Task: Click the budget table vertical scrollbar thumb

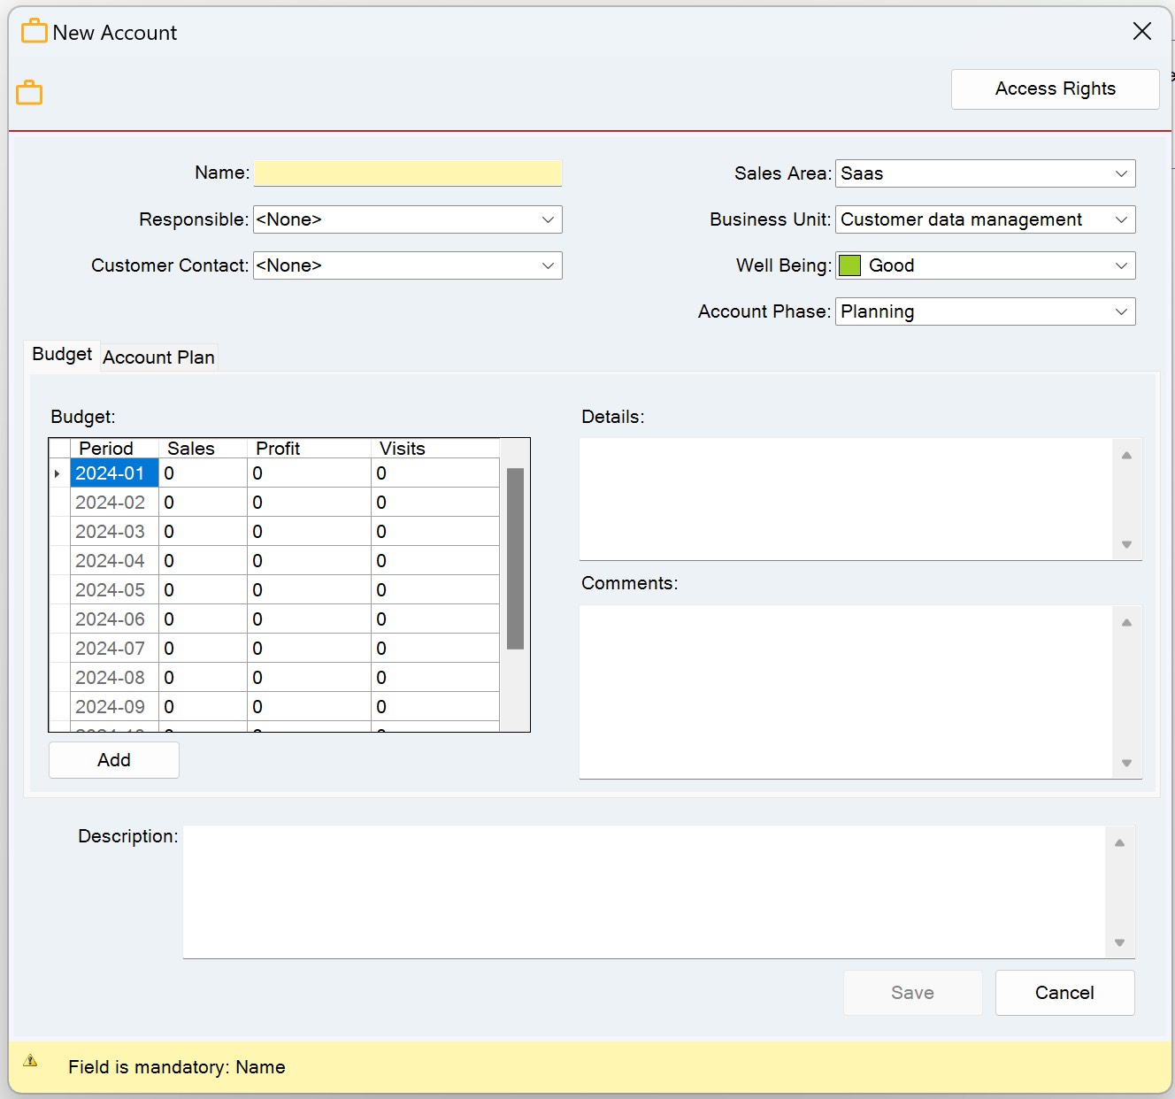Action: [516, 558]
